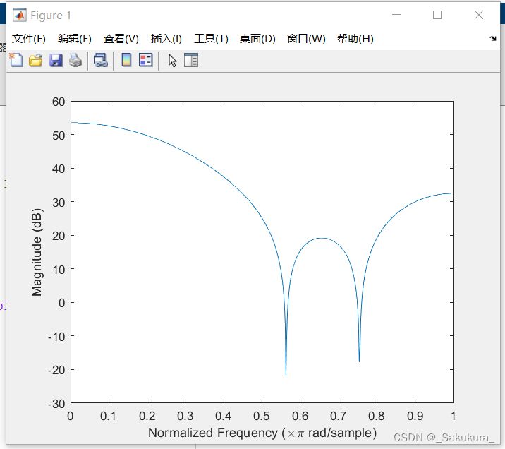Open the 工具(T) menu
The image size is (505, 449).
click(211, 39)
